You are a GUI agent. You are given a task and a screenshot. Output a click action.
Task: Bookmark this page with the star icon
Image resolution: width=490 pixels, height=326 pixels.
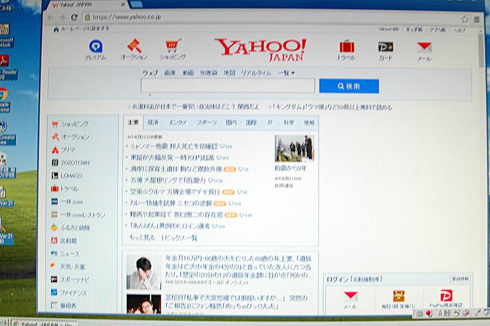(x=465, y=19)
